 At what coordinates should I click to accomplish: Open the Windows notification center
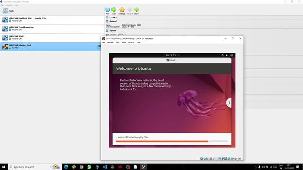[x=298, y=167]
